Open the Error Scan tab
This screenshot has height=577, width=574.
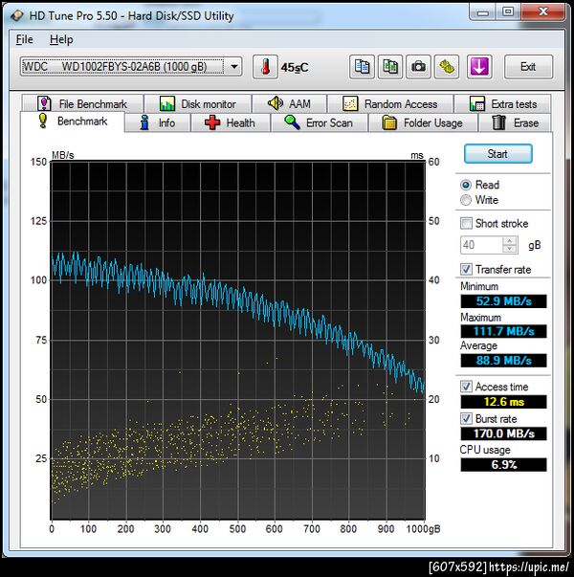point(319,122)
